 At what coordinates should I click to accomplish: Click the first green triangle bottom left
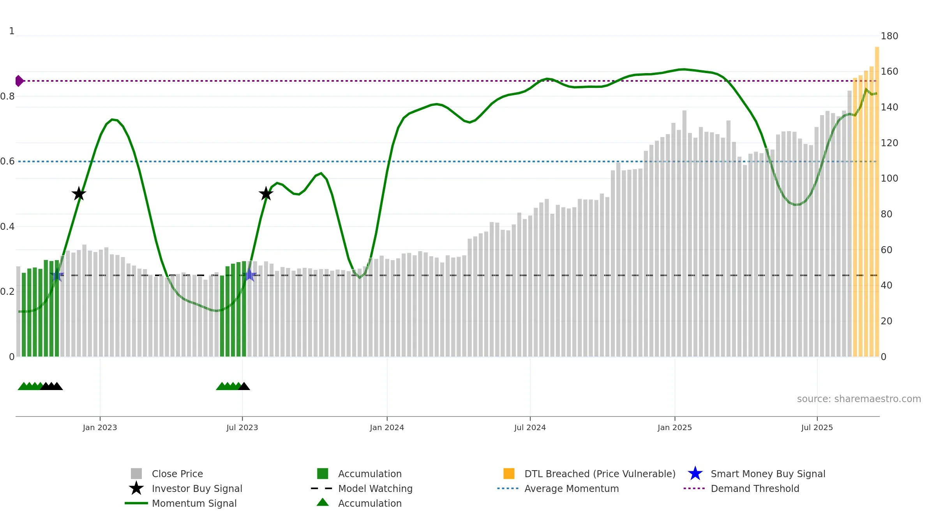point(23,387)
